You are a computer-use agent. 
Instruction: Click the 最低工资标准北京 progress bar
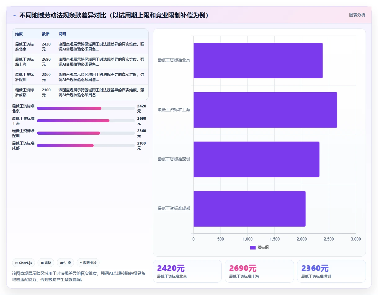click(x=86, y=108)
